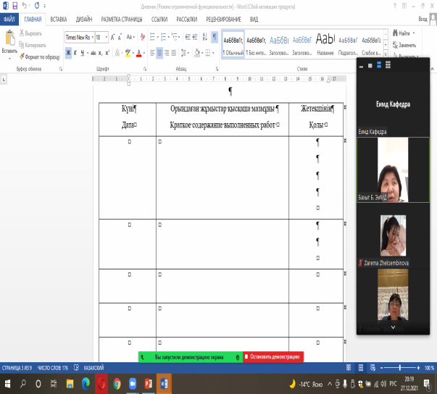Toggle italic formatting (К)

75,53
